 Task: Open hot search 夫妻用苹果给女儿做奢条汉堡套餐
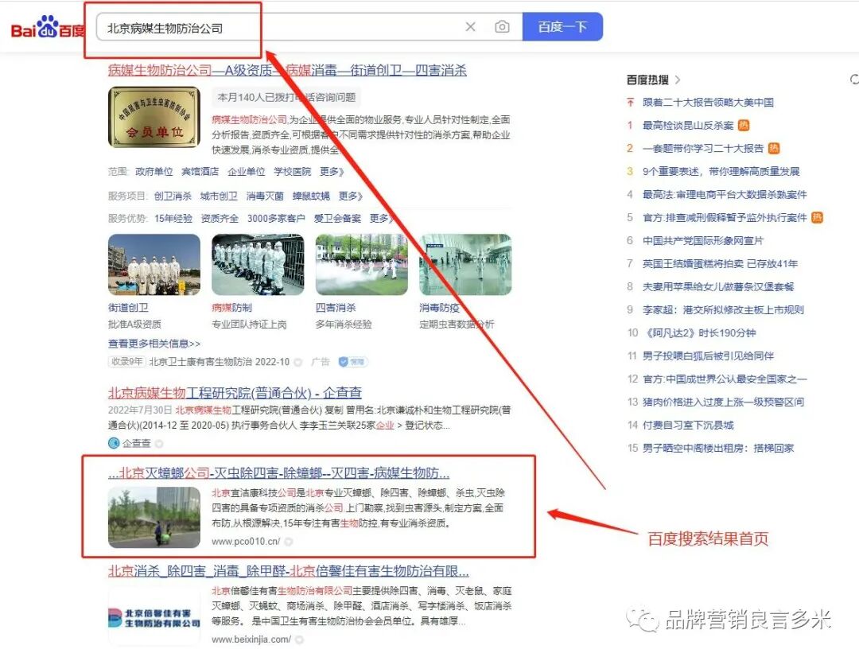[718, 286]
